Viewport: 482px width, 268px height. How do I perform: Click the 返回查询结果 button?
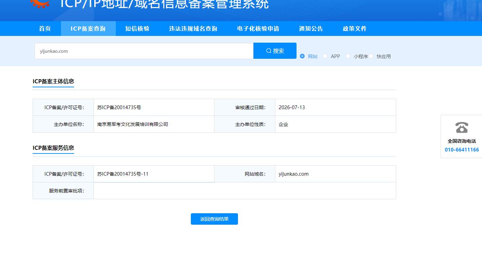coord(214,219)
